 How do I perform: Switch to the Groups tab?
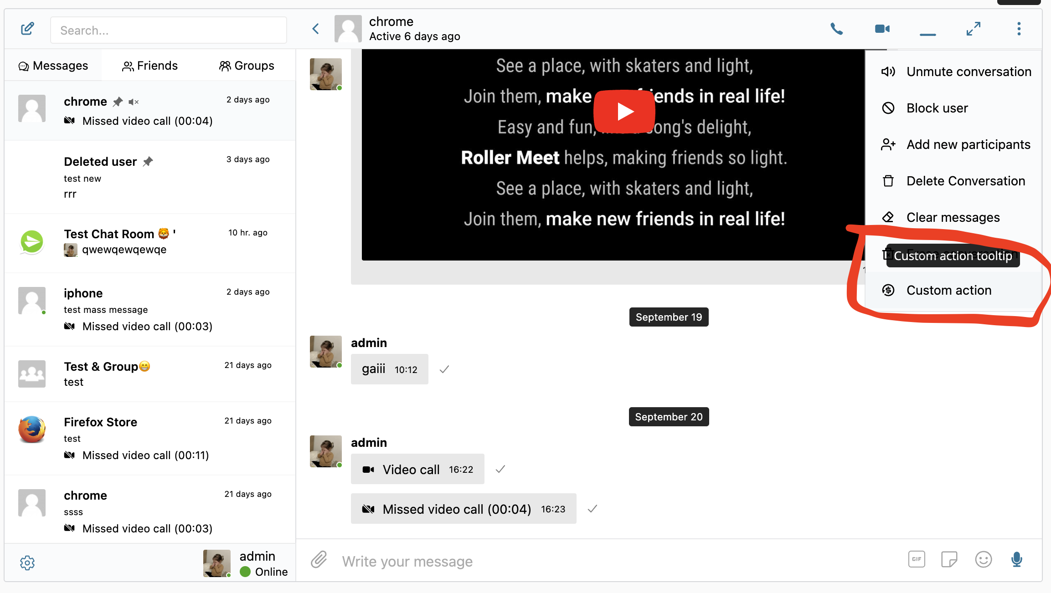coord(247,66)
